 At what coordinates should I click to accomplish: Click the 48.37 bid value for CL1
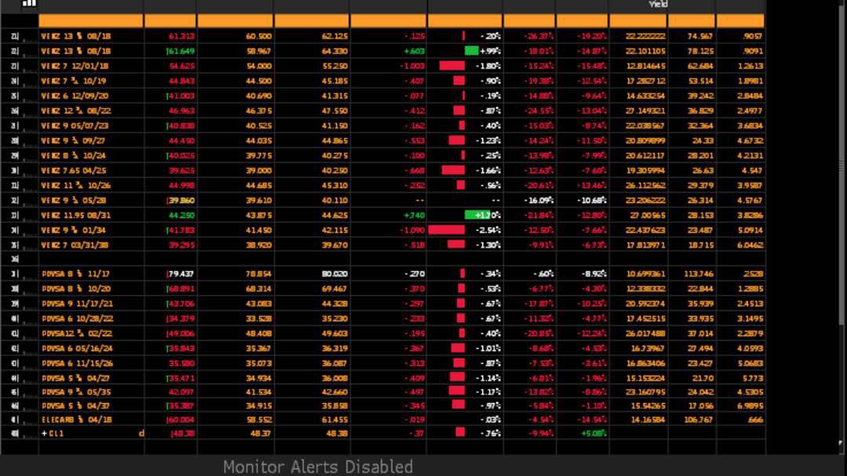tap(262, 434)
